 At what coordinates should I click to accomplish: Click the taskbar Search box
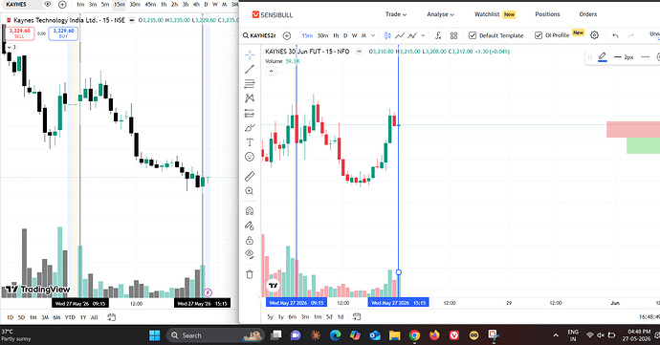click(215, 335)
